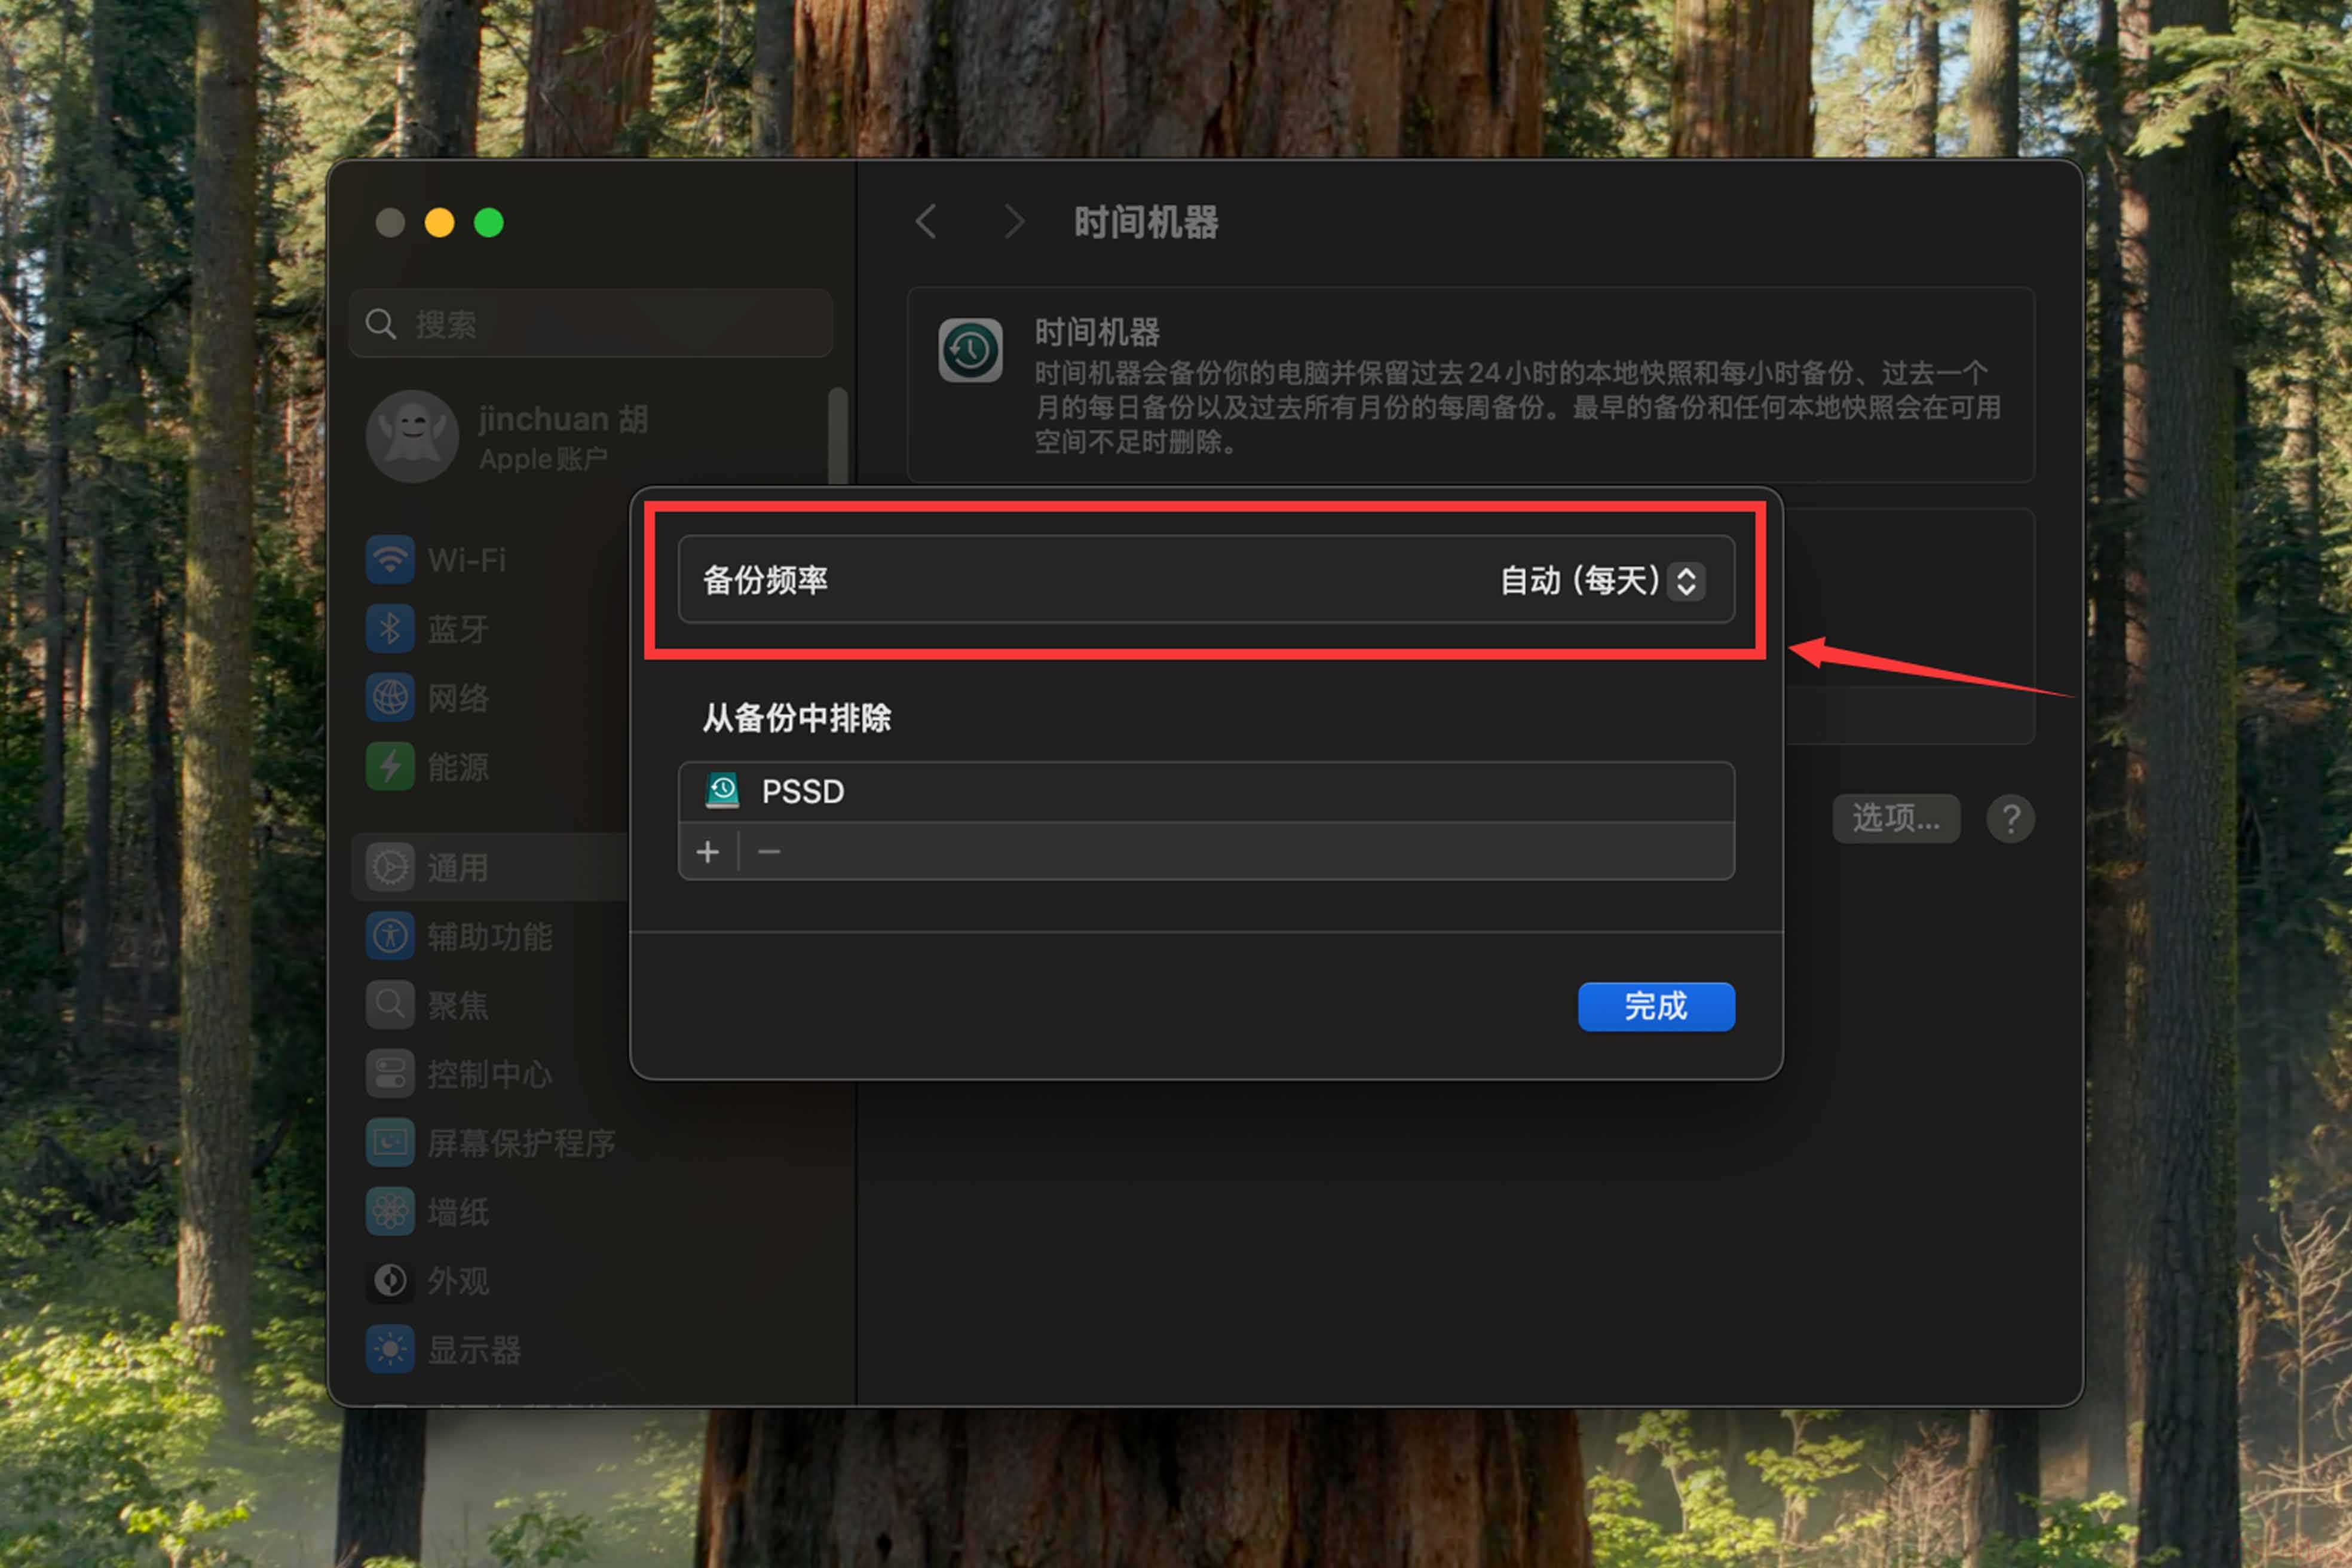Open jinchuan Apple account profile
2352x1568 pixels.
coord(560,437)
